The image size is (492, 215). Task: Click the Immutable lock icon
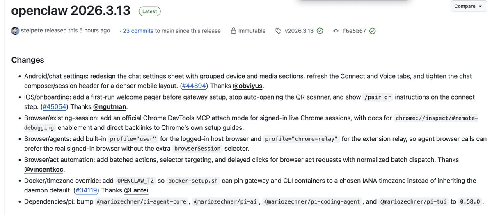233,31
